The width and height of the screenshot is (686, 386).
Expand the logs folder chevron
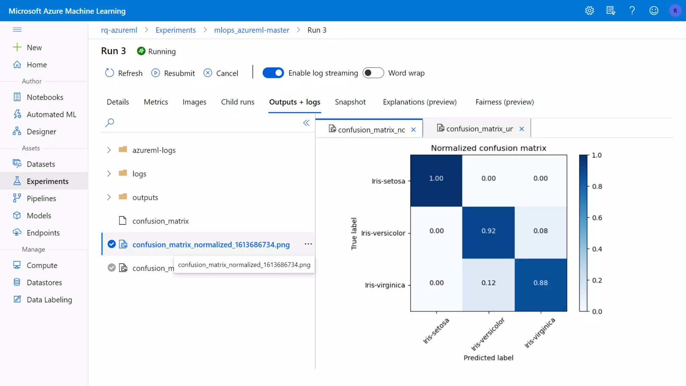[x=109, y=174]
